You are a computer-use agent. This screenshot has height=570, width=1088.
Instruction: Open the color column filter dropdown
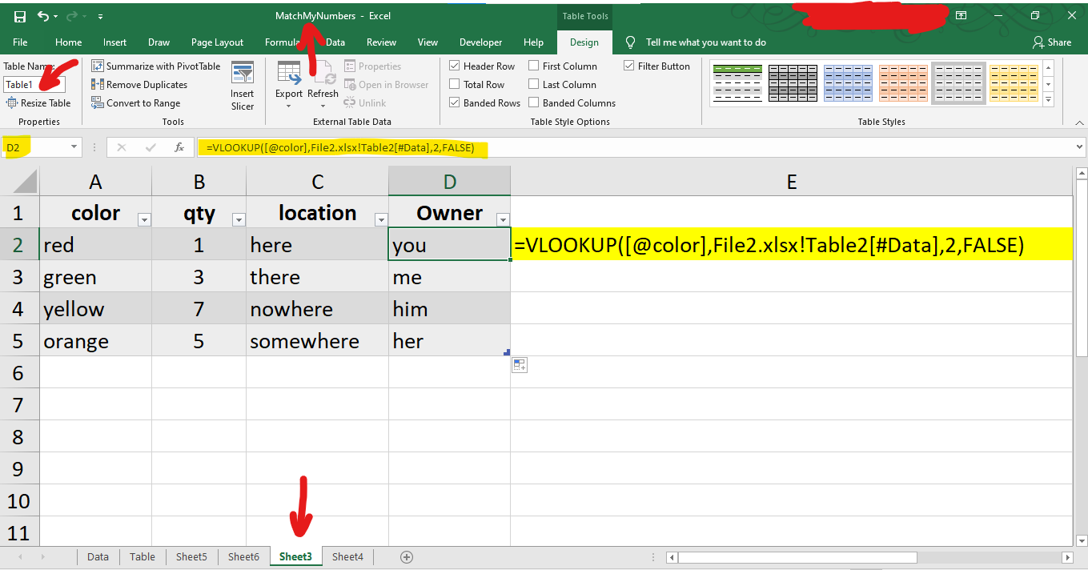[144, 219]
